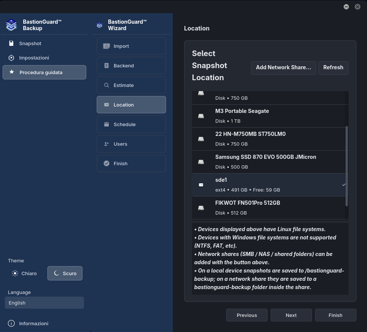This screenshot has width=367, height=332.
Task: Go to the Backend wizard step
Action: [131, 65]
